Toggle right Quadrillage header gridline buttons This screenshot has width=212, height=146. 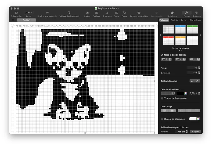point(189,111)
